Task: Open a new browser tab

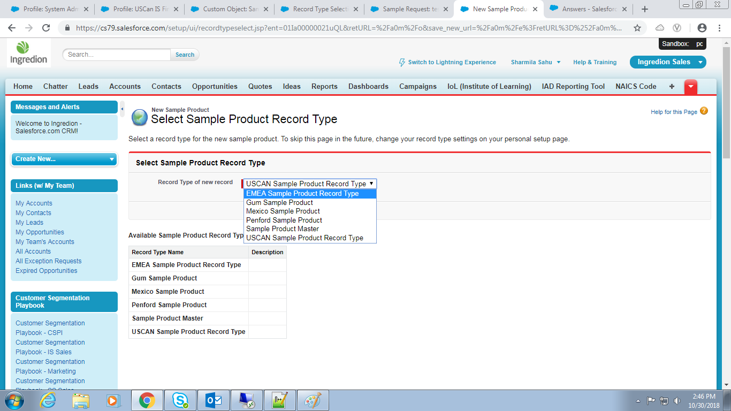Action: click(x=645, y=9)
